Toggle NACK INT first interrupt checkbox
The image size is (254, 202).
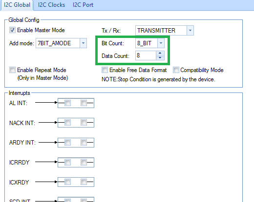pos(67,123)
